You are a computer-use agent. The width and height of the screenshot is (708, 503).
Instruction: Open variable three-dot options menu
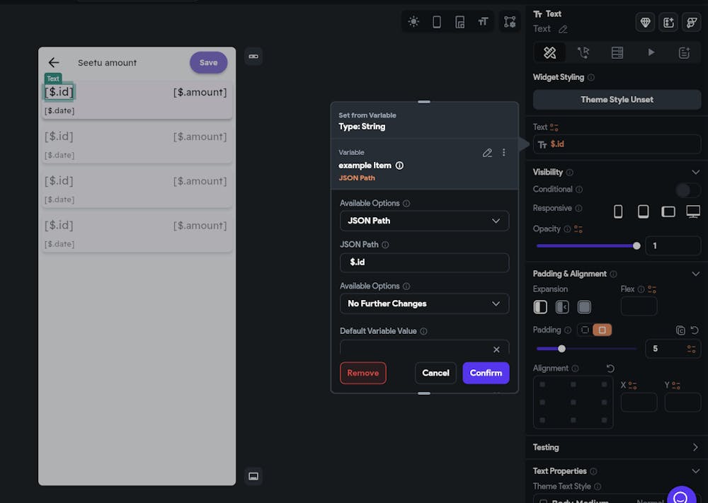pyautogui.click(x=504, y=153)
